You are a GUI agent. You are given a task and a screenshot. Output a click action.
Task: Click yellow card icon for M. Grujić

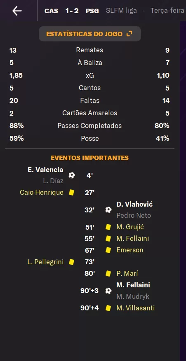point(108,227)
